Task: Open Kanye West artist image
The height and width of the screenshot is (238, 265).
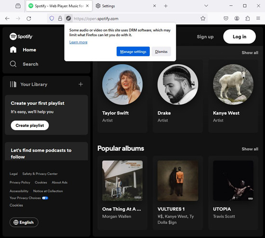Action: 233,84
